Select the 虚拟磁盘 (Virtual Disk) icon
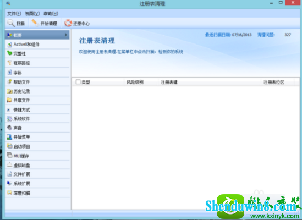302x220 pixels. pyautogui.click(x=9, y=164)
